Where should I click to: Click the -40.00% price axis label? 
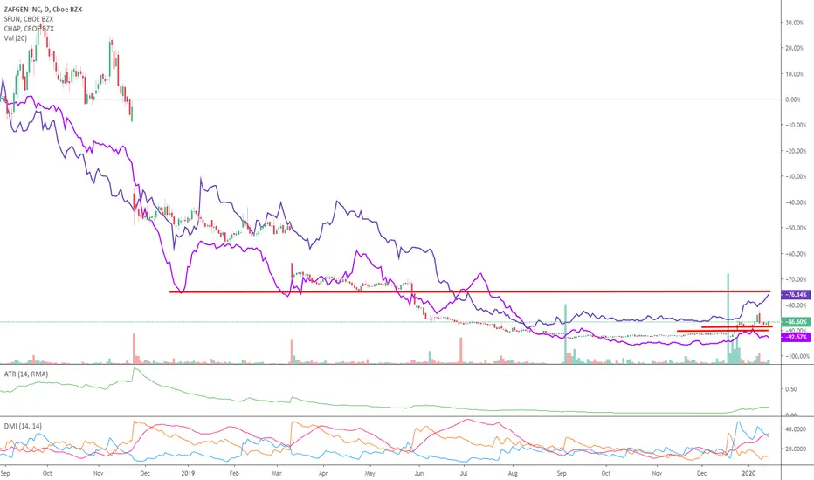click(796, 202)
